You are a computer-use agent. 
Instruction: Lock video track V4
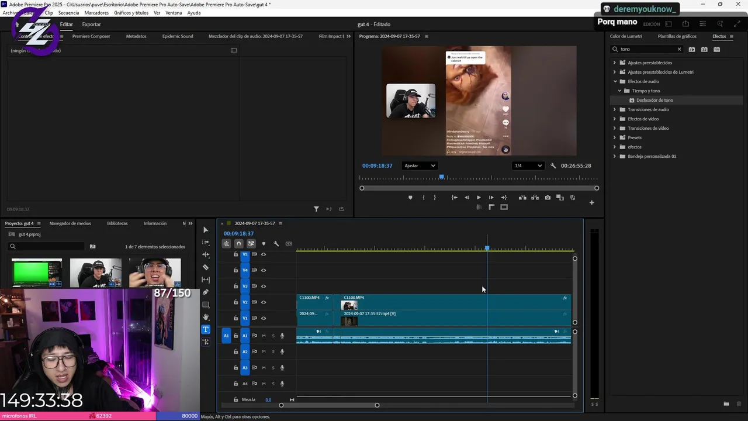[x=236, y=270]
